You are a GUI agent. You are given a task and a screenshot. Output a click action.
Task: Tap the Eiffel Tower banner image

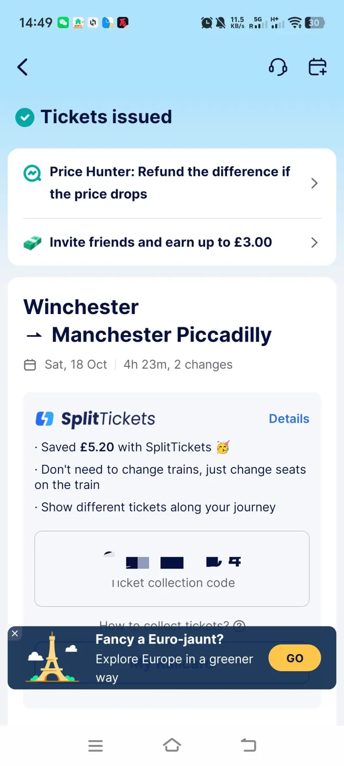(x=52, y=658)
